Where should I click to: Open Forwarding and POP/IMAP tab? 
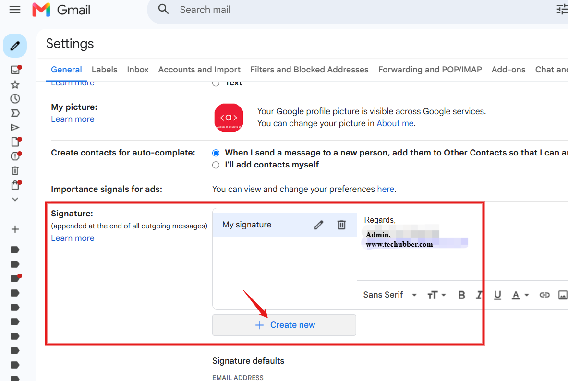430,70
